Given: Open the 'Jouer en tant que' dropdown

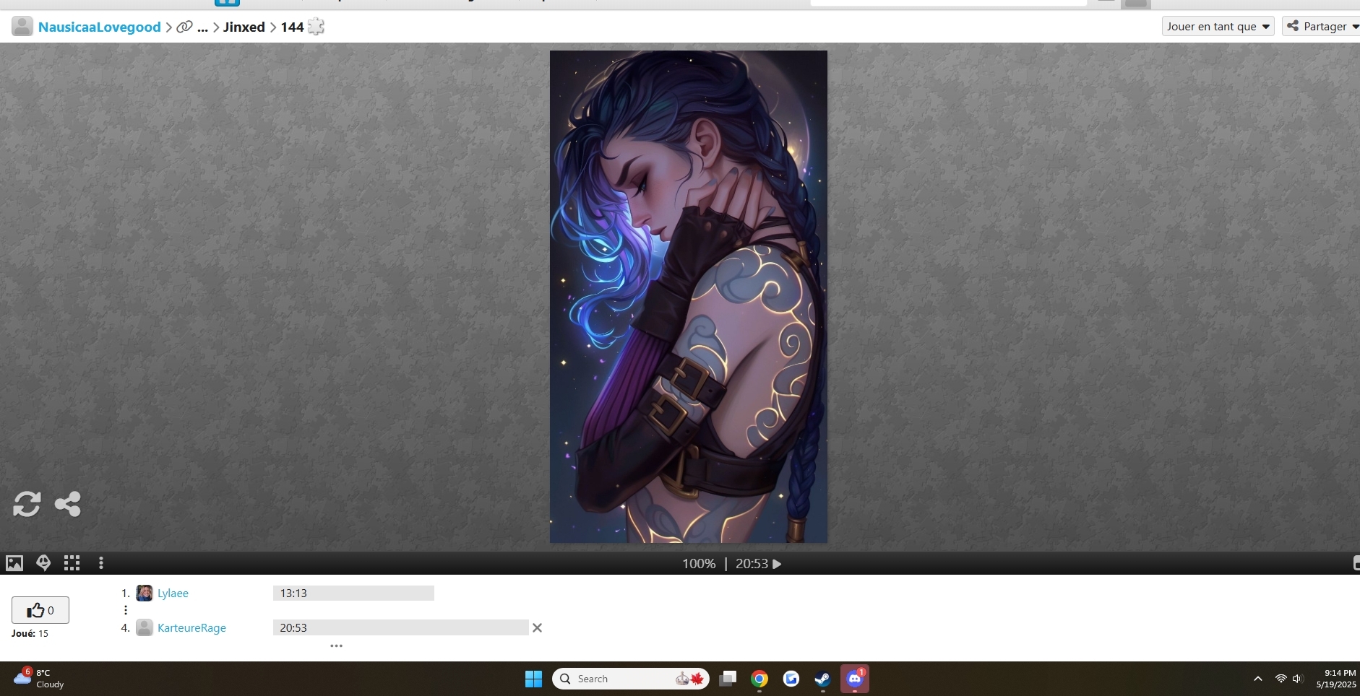Looking at the screenshot, I should tap(1218, 27).
